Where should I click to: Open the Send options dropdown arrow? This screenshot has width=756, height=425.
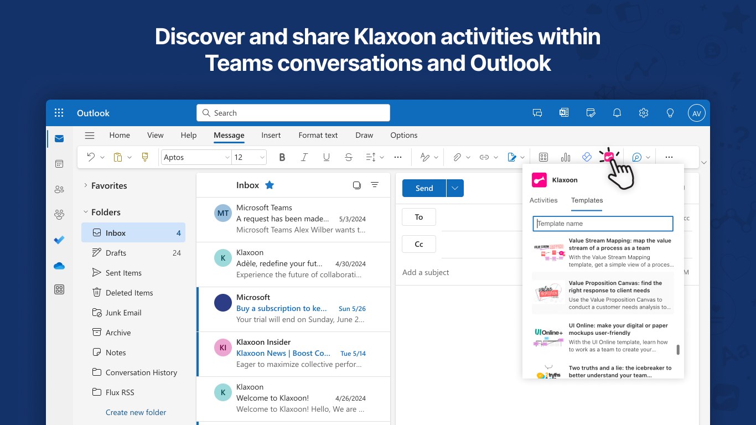pos(455,188)
